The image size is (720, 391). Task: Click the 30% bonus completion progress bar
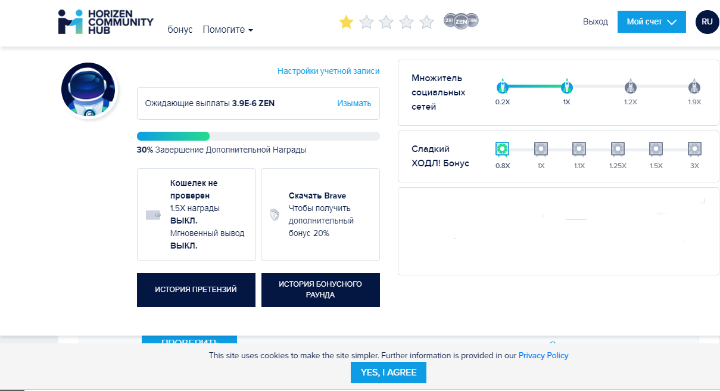click(x=258, y=136)
